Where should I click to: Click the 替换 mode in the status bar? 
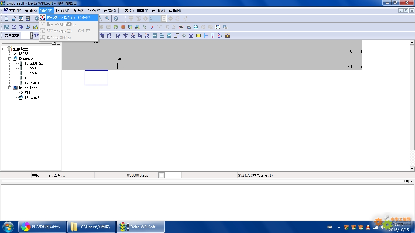tap(36, 175)
